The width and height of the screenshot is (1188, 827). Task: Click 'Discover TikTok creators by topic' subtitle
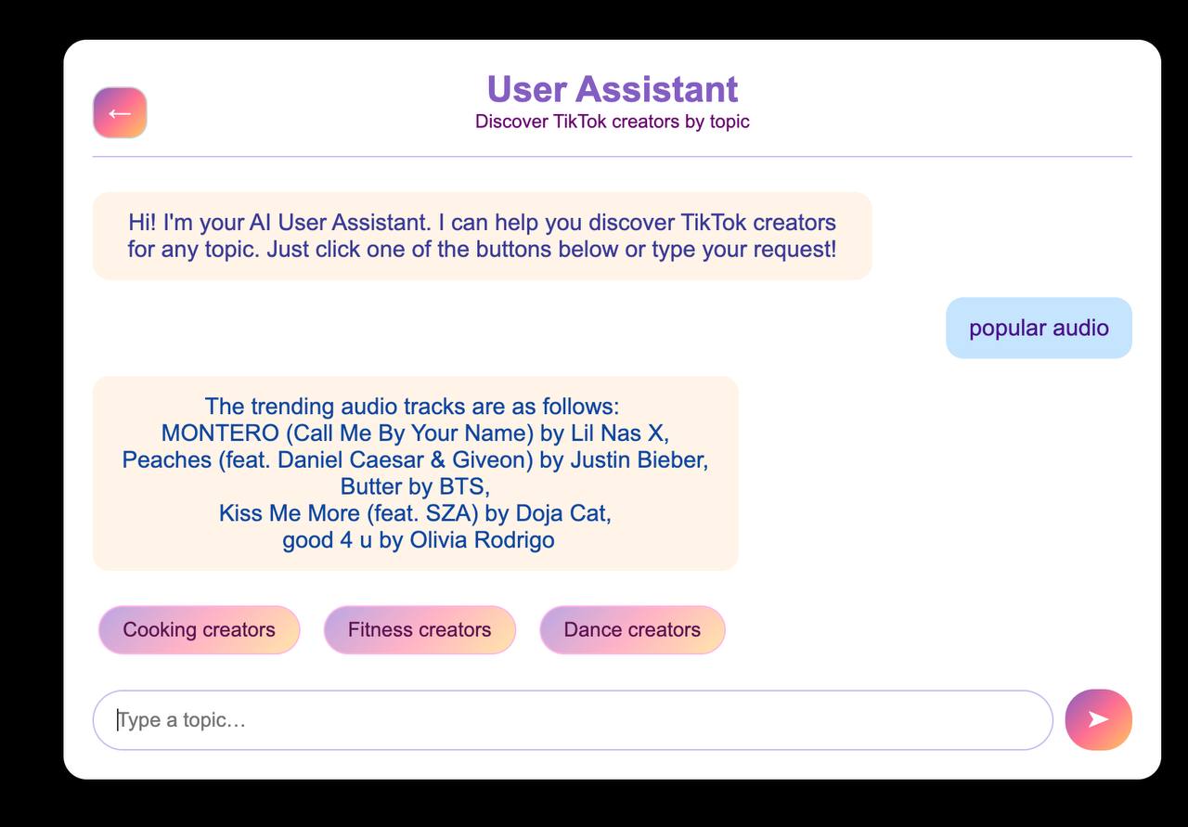pyautogui.click(x=613, y=122)
